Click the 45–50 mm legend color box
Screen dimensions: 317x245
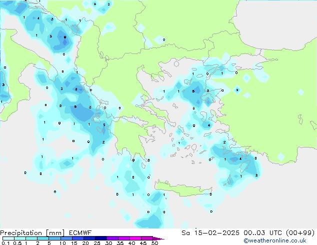click(x=147, y=238)
